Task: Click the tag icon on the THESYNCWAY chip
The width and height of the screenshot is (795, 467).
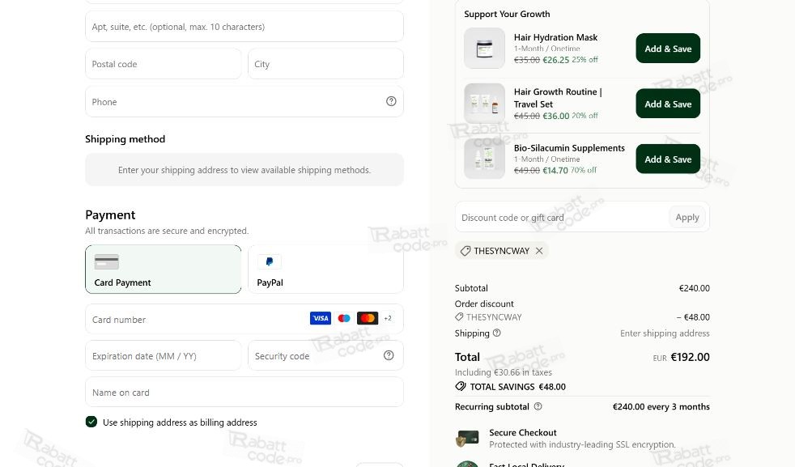Action: 466,250
